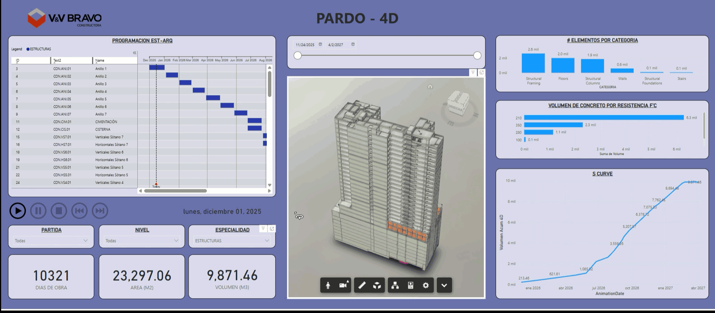Image resolution: width=715 pixels, height=313 pixels.
Task: Click the start date field 11/24/2025
Action: click(305, 45)
